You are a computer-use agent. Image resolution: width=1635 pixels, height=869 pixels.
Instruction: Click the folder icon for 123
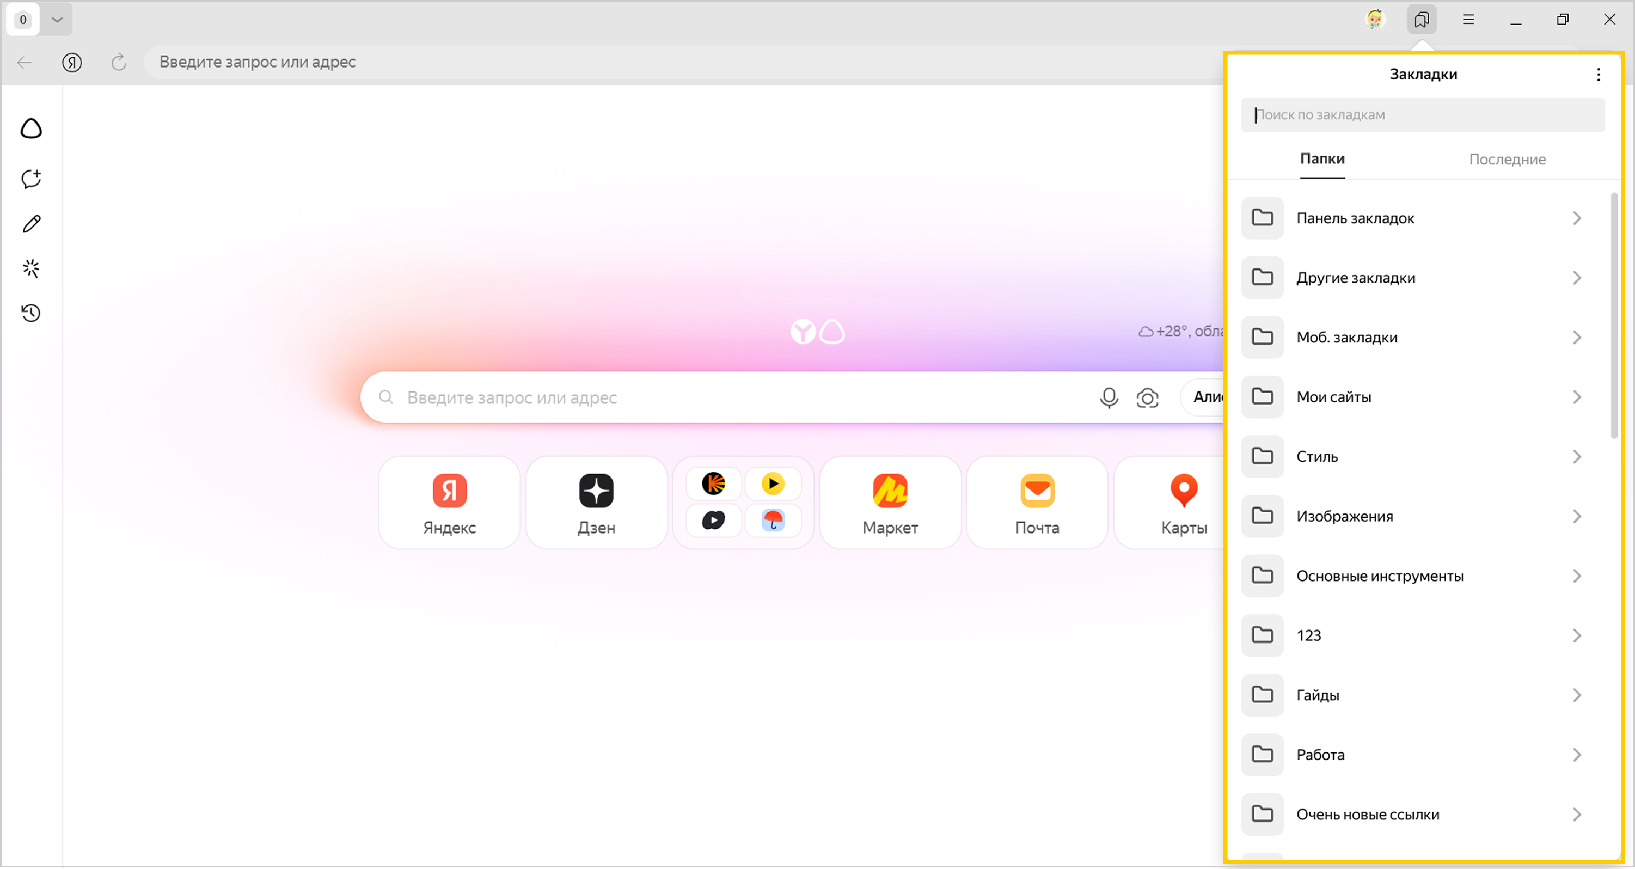pos(1263,636)
